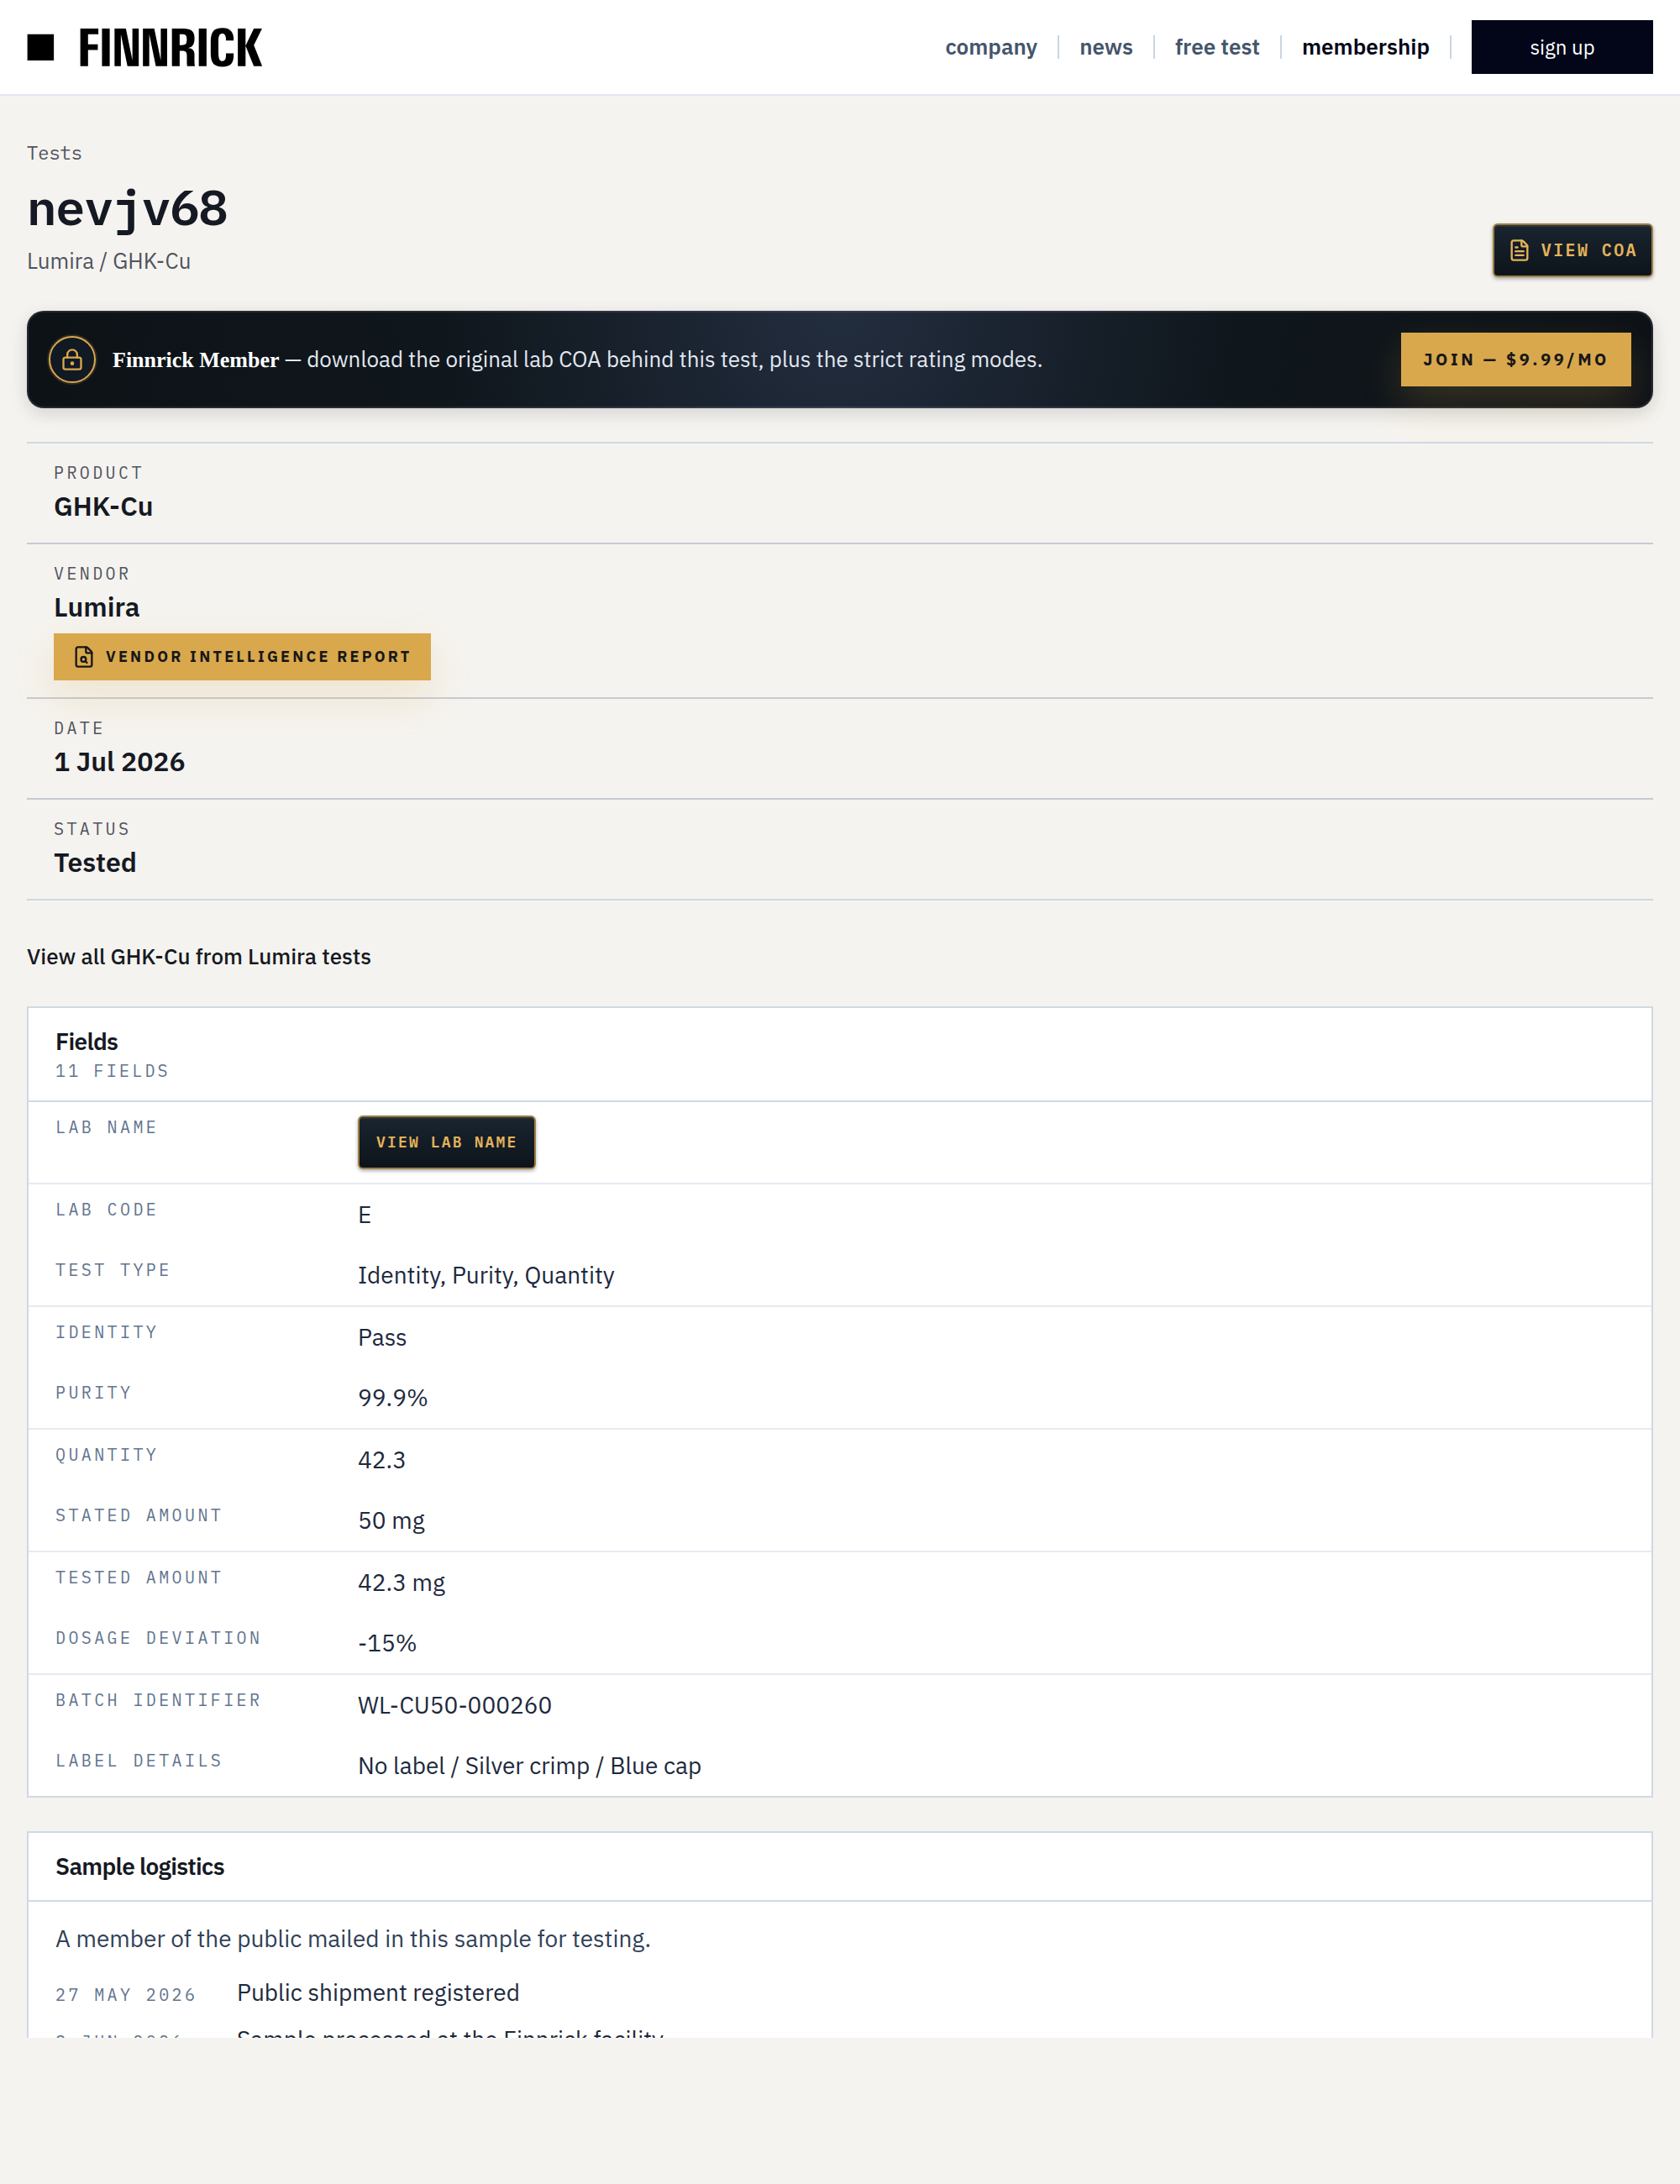The image size is (1680, 2184).
Task: Click the VIEW COA button
Action: pyautogui.click(x=1572, y=250)
